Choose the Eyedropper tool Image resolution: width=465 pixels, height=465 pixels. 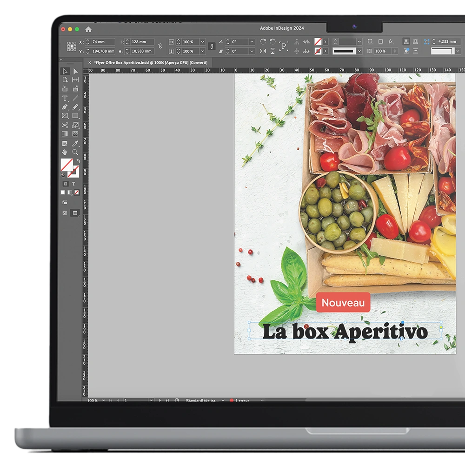[x=75, y=143]
